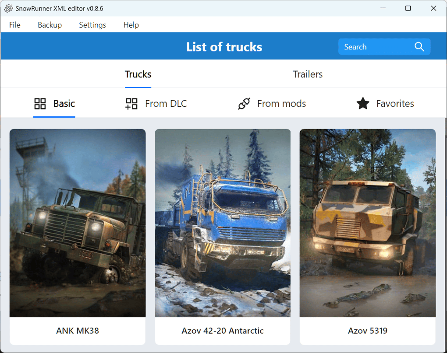The height and width of the screenshot is (353, 447).
Task: Focus the Search input field
Action: [384, 47]
